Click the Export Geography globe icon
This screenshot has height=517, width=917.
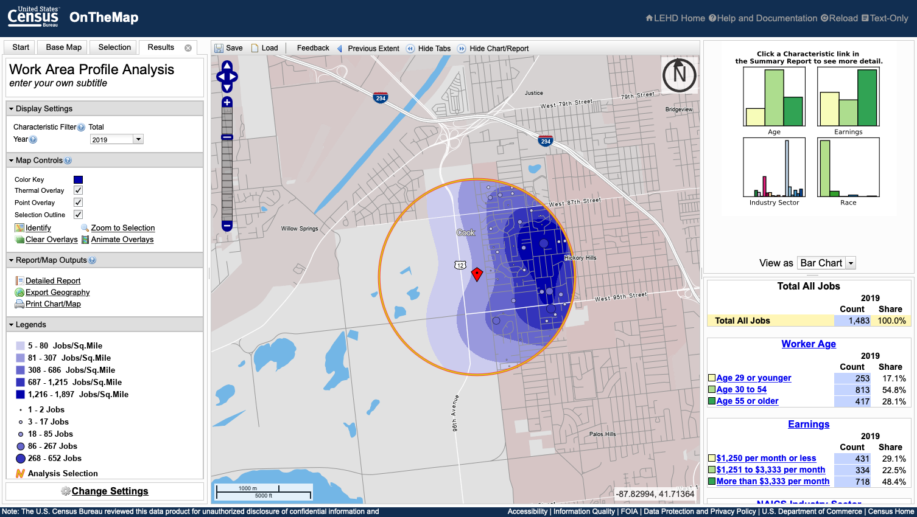(x=20, y=292)
